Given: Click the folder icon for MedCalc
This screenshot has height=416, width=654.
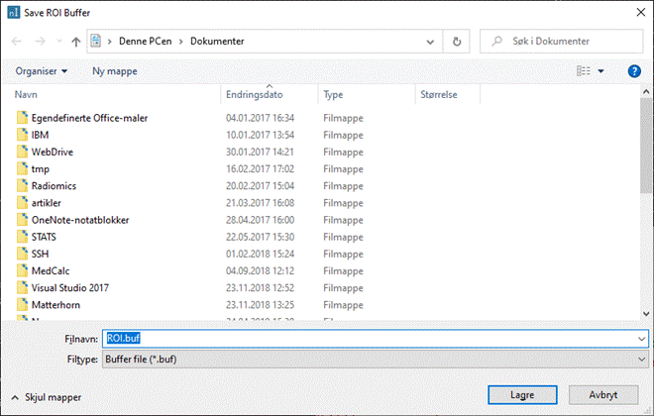Looking at the screenshot, I should pyautogui.click(x=23, y=270).
